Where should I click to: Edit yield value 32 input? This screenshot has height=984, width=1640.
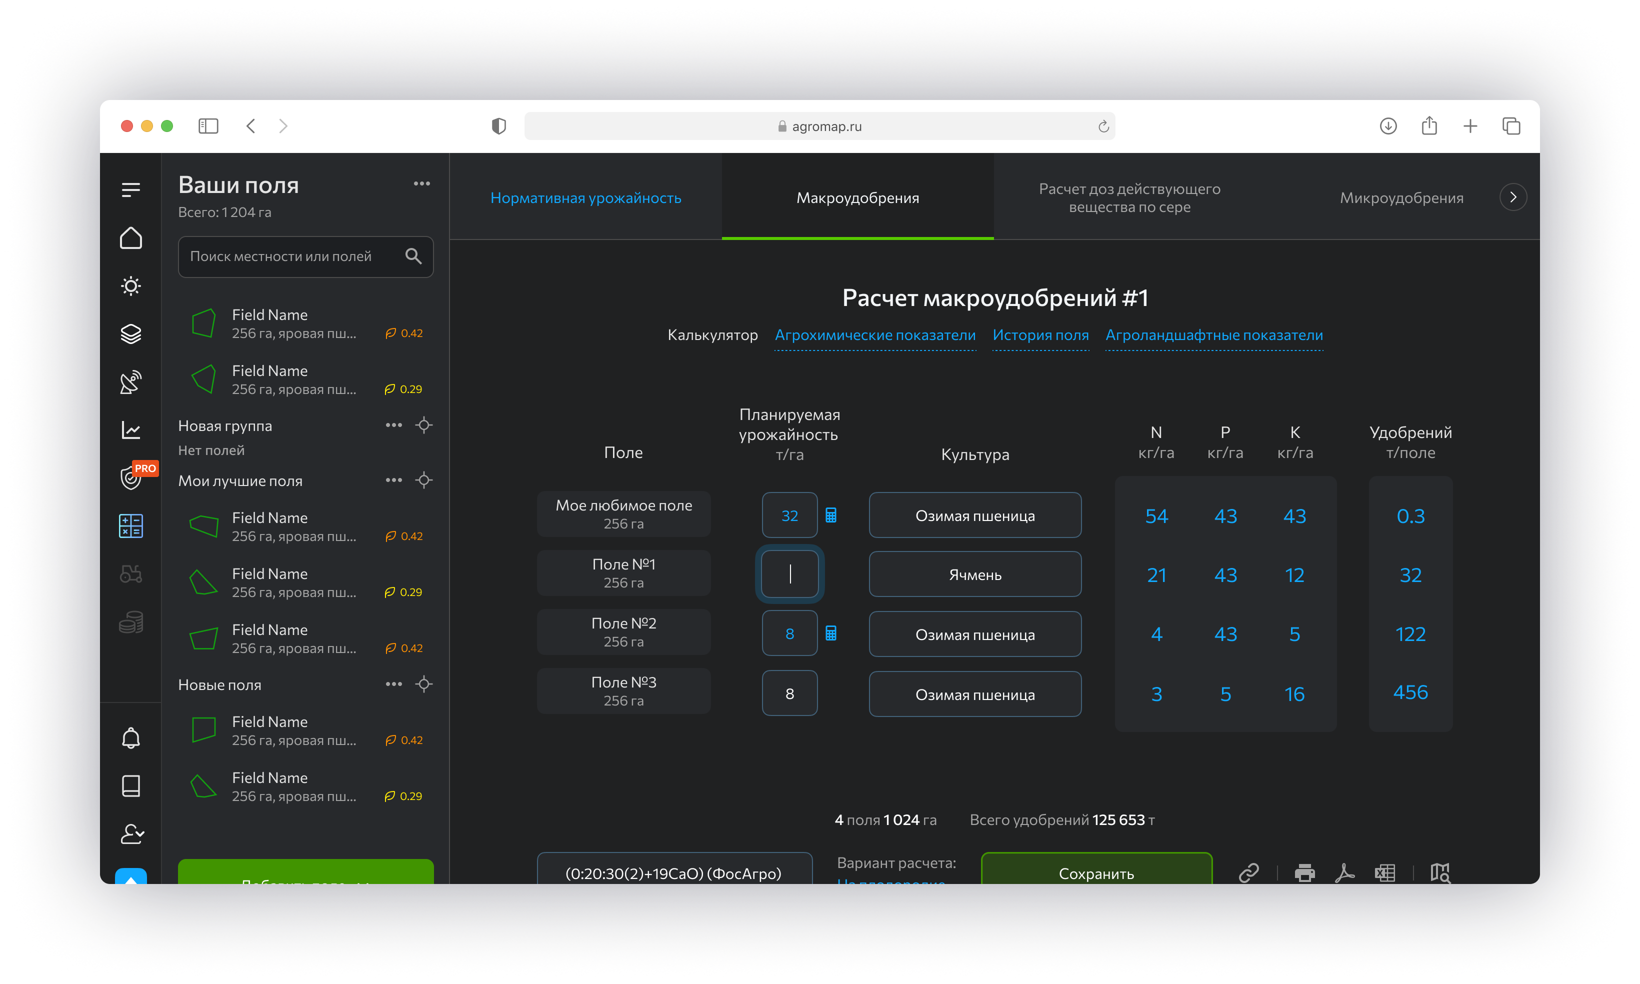(x=789, y=515)
